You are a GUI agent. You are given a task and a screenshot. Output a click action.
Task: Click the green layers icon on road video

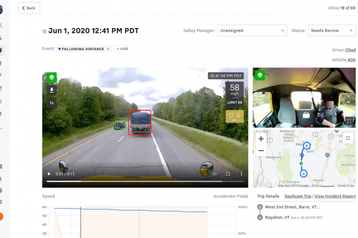tap(51, 78)
